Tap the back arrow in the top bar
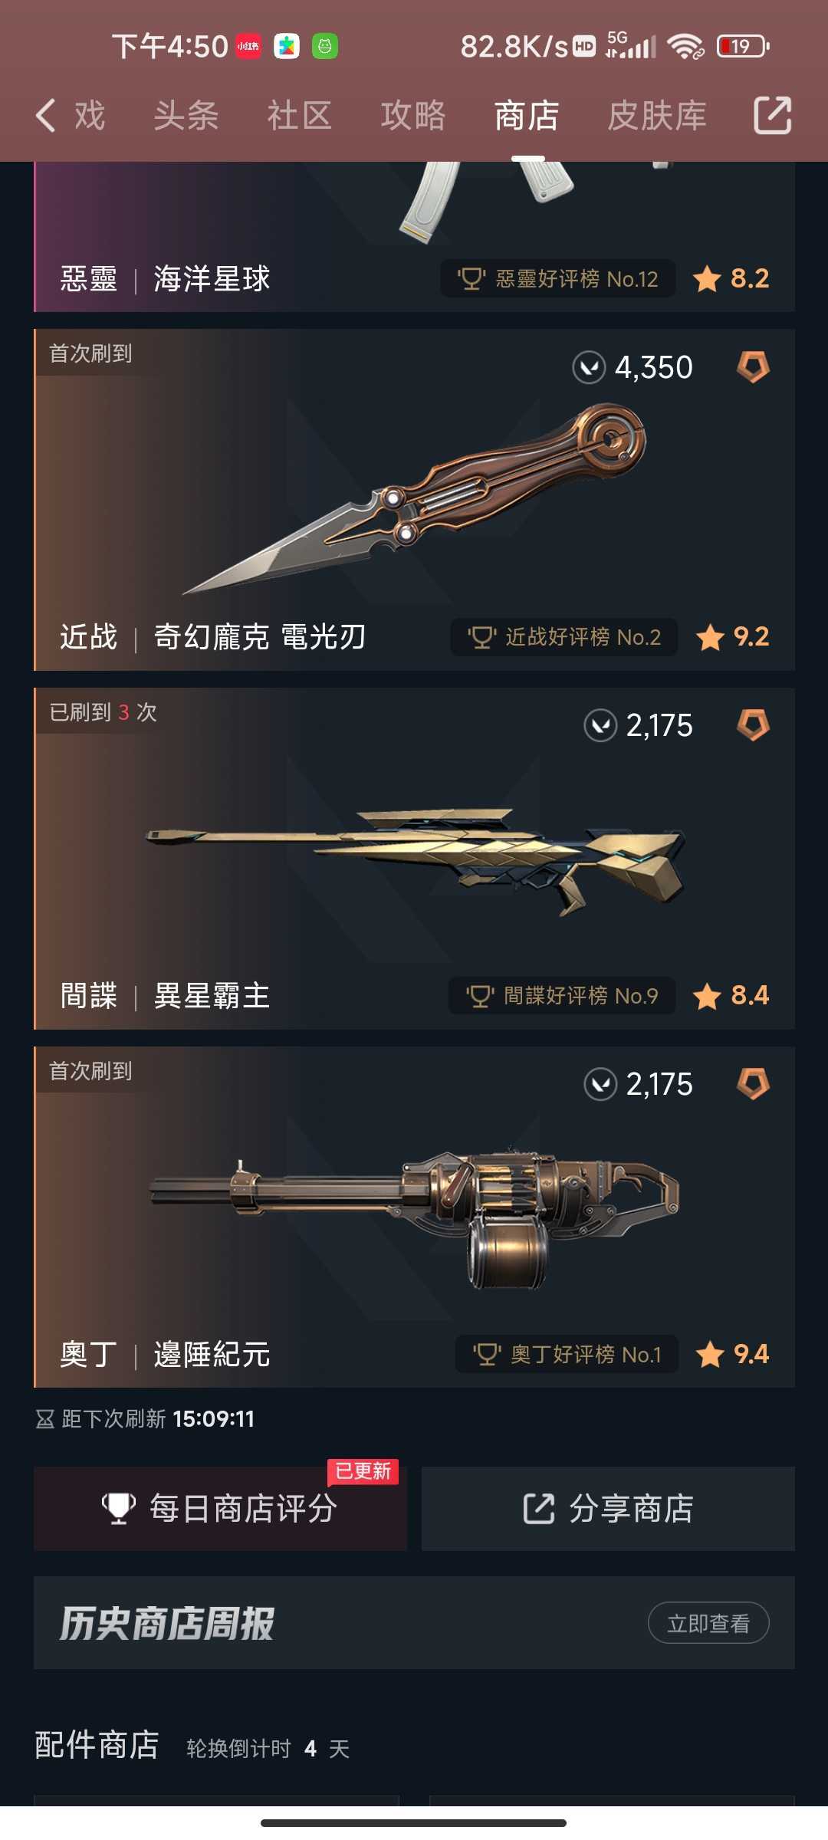The height and width of the screenshot is (1840, 828). 46,116
